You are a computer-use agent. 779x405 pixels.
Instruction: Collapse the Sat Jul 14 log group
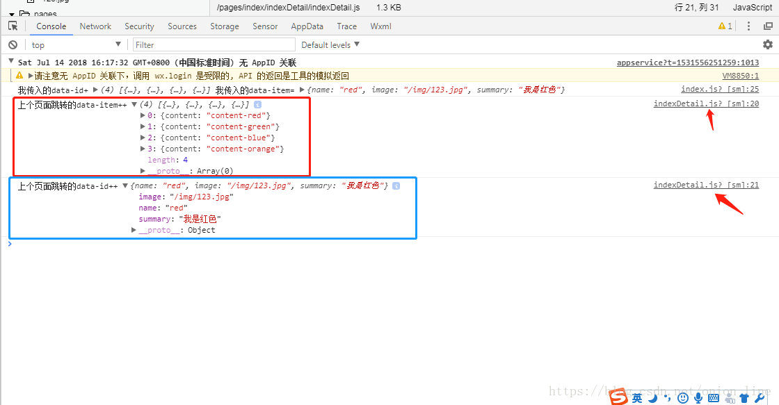(x=11, y=61)
